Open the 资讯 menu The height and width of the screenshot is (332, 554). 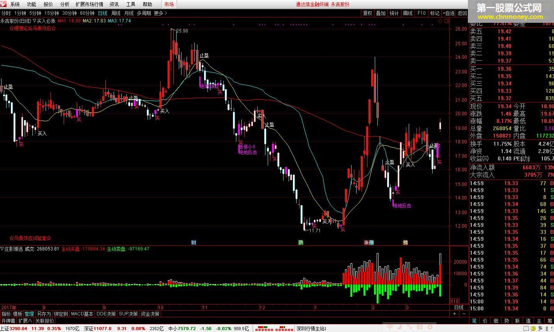[114, 4]
